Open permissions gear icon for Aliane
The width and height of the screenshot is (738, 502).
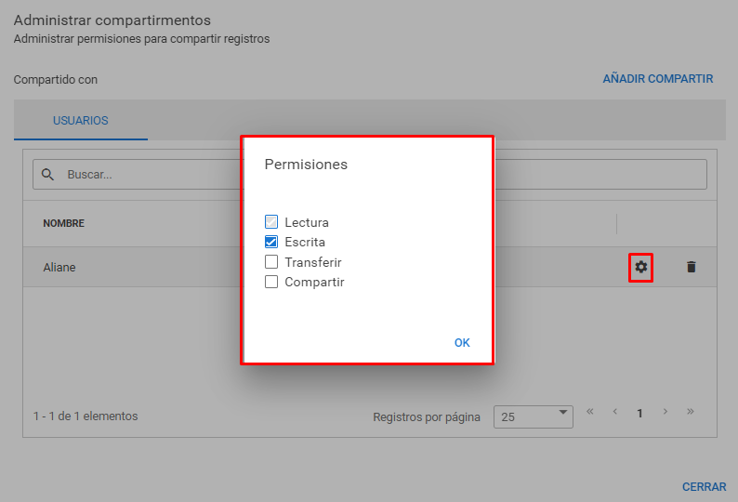click(x=640, y=267)
